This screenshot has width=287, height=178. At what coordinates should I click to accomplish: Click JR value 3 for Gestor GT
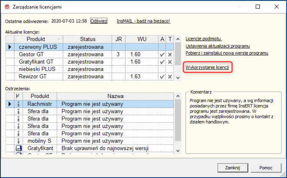[118, 55]
